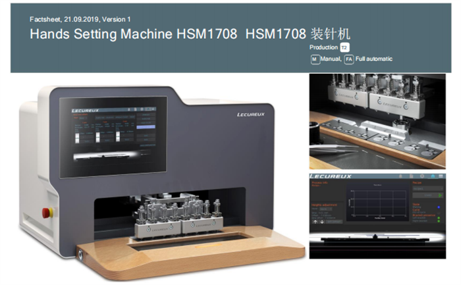The height and width of the screenshot is (285, 461).
Task: Click the right bracket green indicator
Action: (439, 221)
